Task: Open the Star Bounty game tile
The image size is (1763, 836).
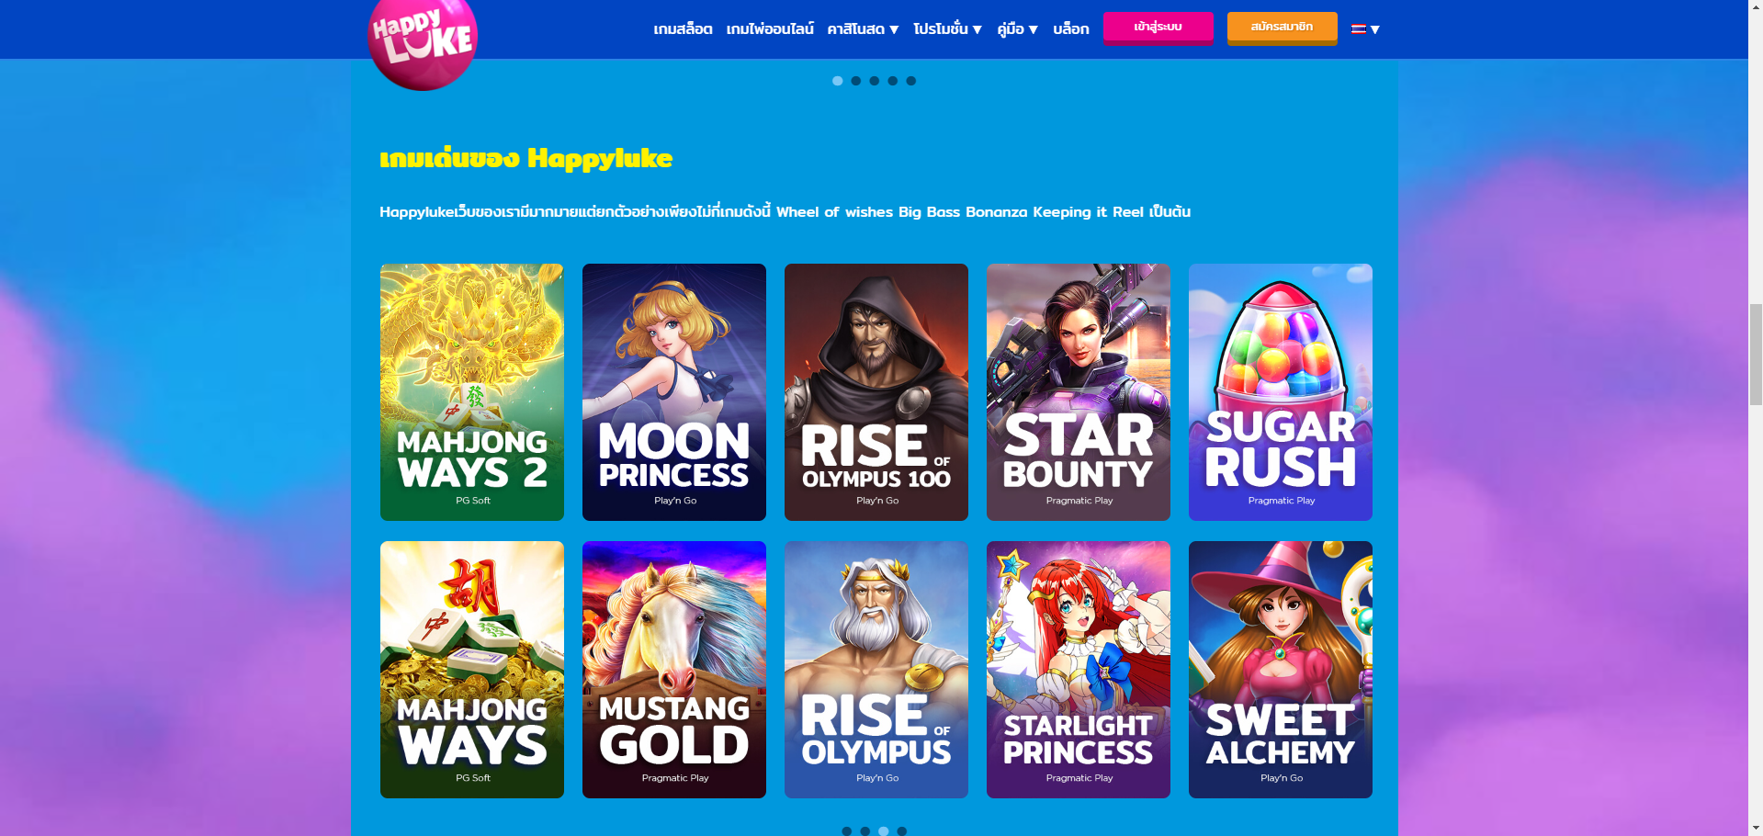Action: pyautogui.click(x=1079, y=392)
